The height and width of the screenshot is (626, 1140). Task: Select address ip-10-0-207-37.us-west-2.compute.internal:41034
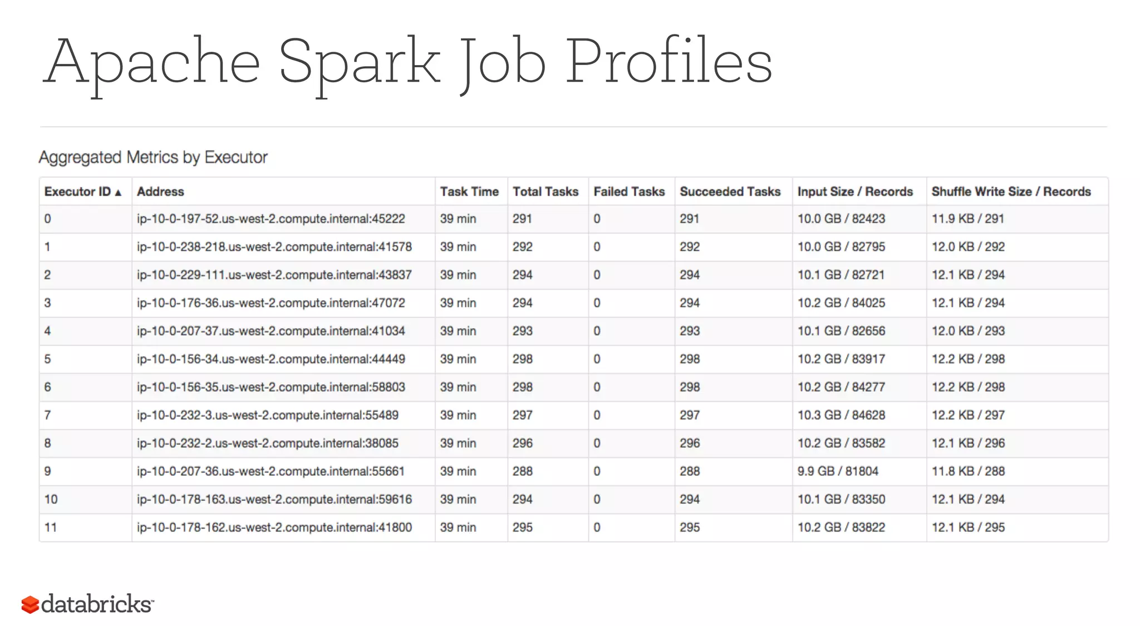click(271, 331)
